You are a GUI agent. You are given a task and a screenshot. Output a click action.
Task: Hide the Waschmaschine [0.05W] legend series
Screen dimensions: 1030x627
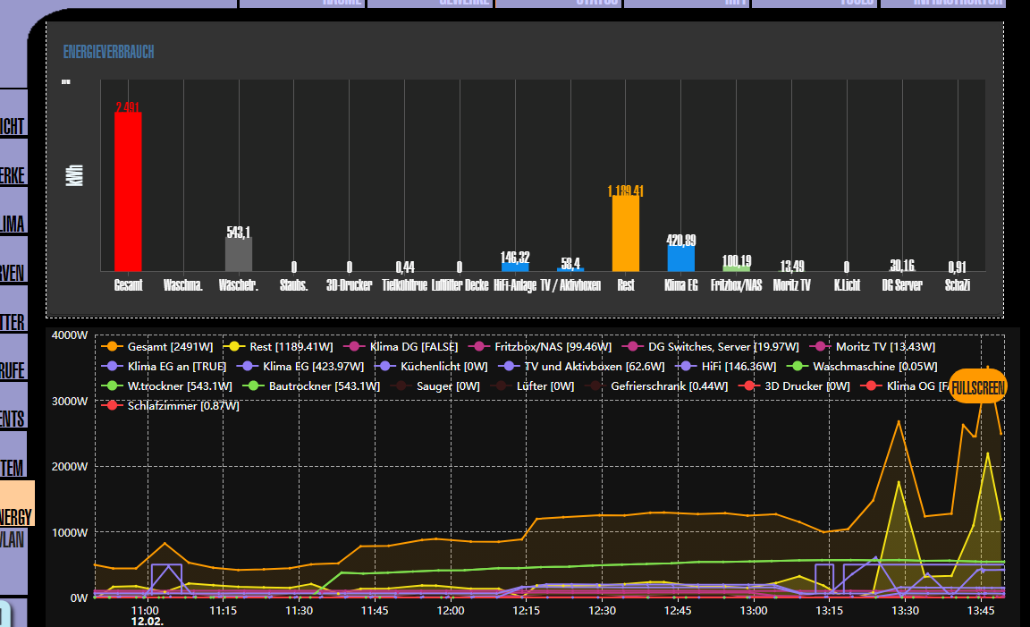pyautogui.click(x=863, y=366)
